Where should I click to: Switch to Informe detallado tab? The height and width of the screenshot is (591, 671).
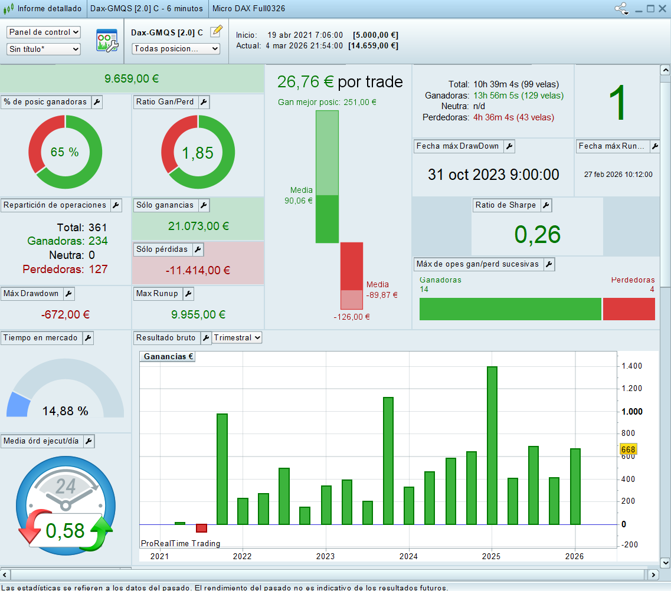(44, 9)
